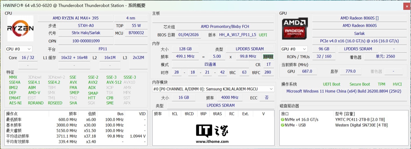Select the Western Digital SN730E drive row

[343, 125]
